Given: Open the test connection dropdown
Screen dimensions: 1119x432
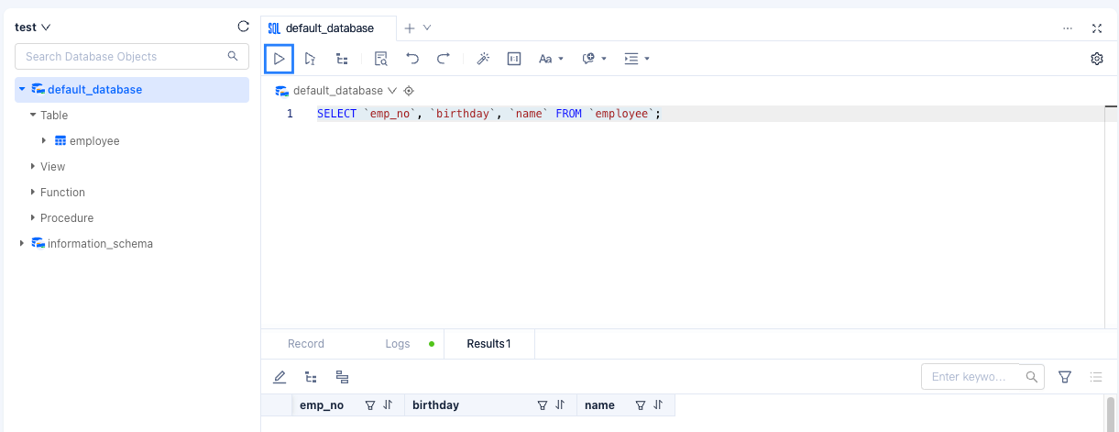Looking at the screenshot, I should pyautogui.click(x=33, y=28).
